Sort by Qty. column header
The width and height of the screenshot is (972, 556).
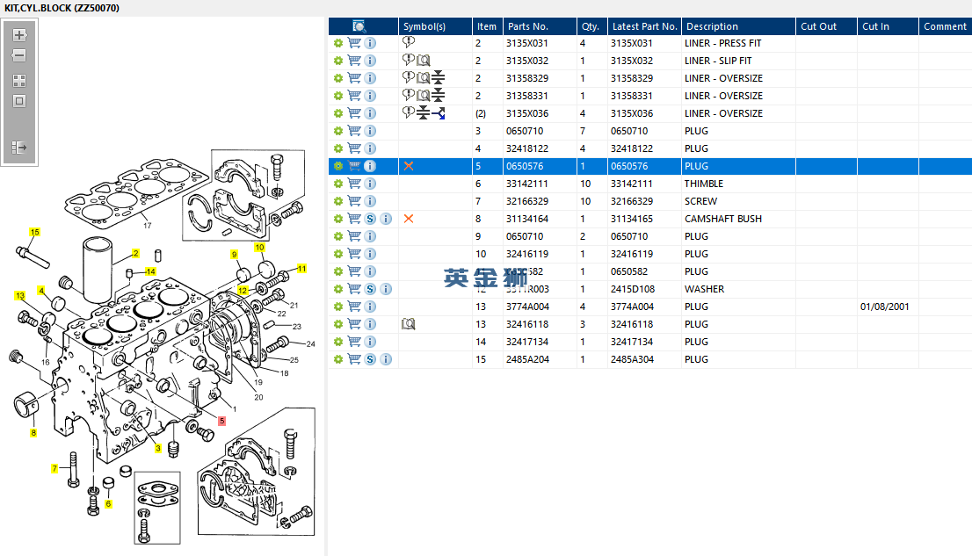coord(592,26)
